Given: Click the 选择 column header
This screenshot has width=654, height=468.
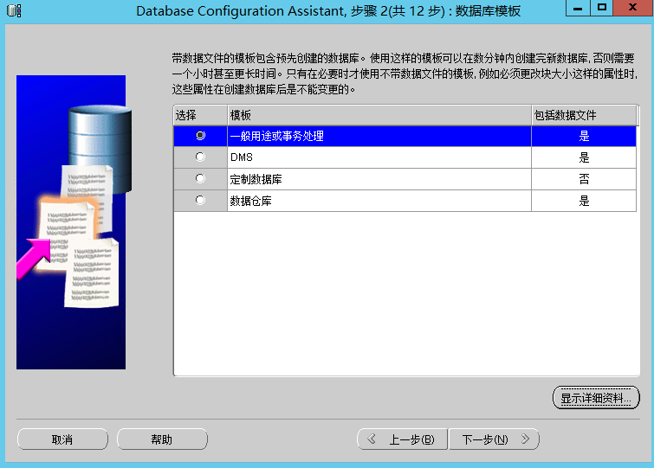Looking at the screenshot, I should [x=200, y=115].
